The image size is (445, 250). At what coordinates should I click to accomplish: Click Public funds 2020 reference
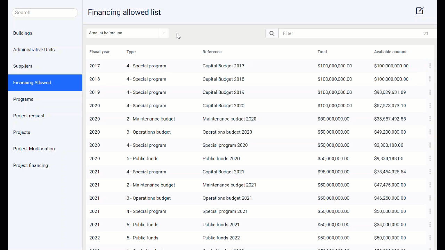click(221, 158)
